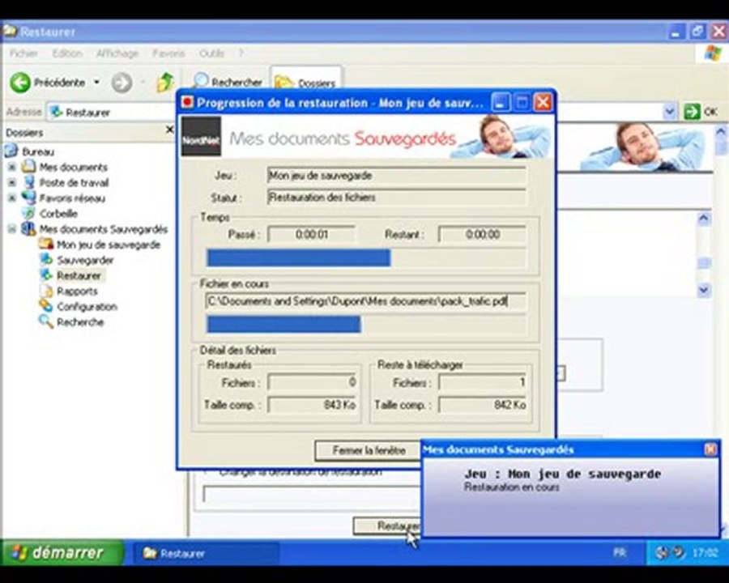Screen dimensions: 729x583
Task: Click the file path field pack_trafic.pdf
Action: tap(366, 301)
